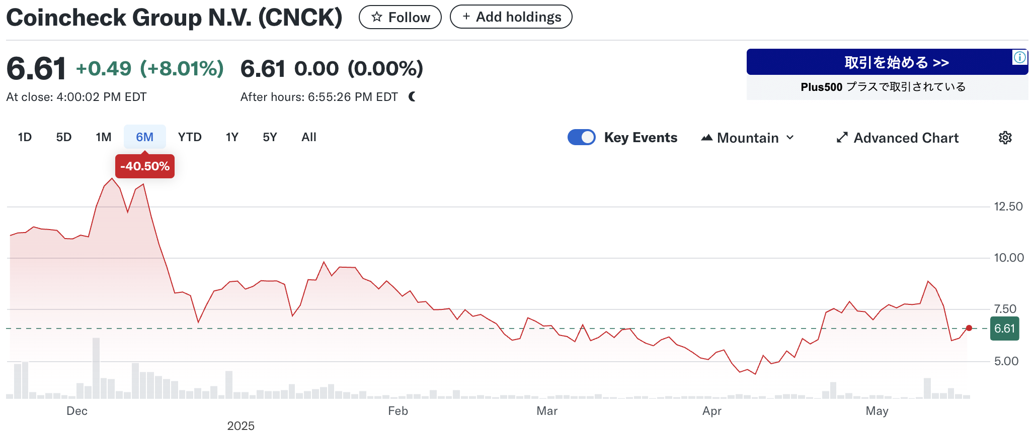Click the after-hours 0.00 (0.00%) change text

point(359,68)
